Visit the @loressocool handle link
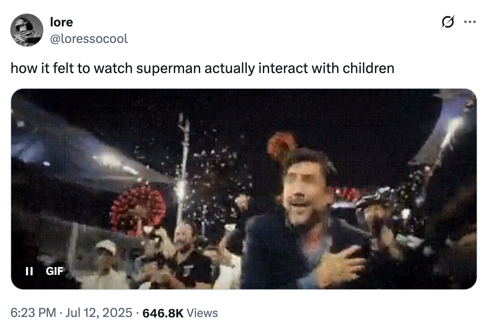 pos(89,39)
